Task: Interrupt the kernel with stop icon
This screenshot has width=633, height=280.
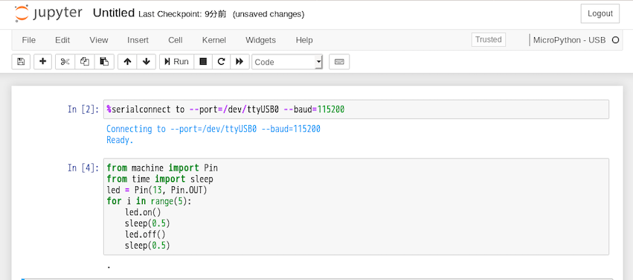Action: (204, 62)
